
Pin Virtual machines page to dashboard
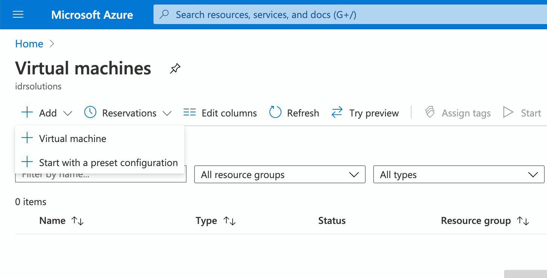[x=175, y=68]
